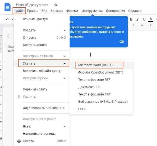Open 'Информация о файле'

(42, 119)
